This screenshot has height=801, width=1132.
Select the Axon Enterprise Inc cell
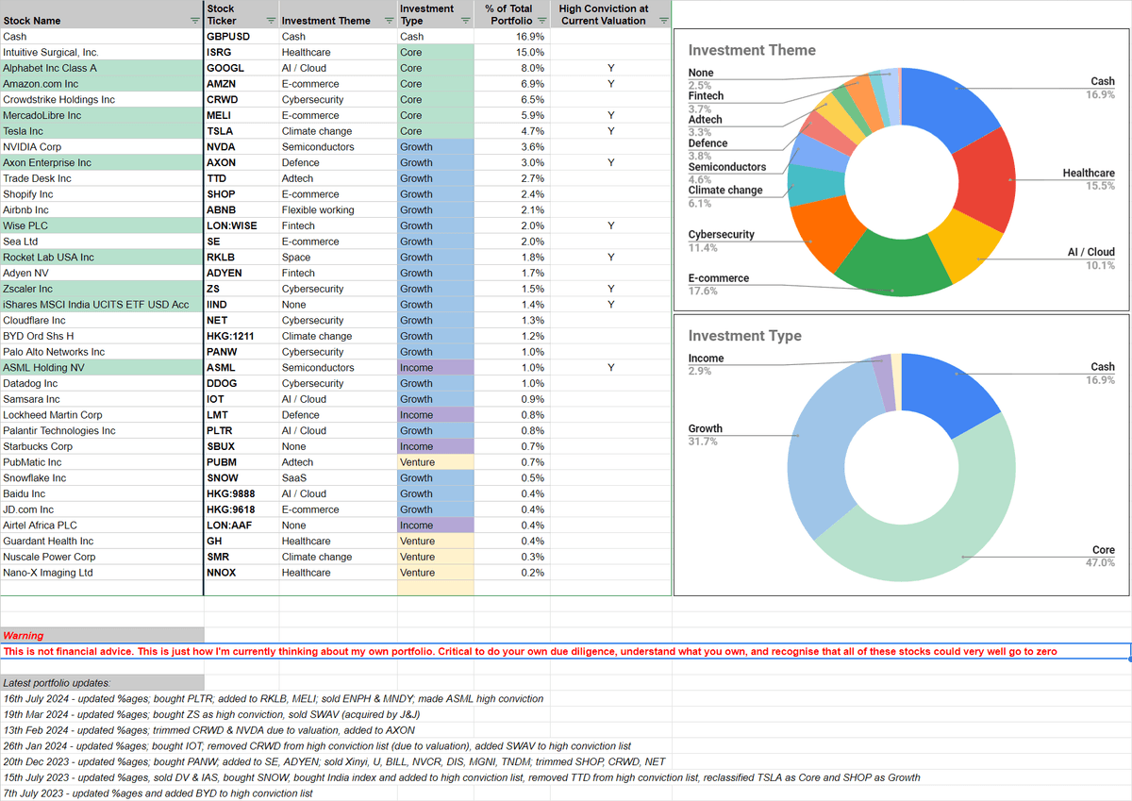pyautogui.click(x=102, y=162)
